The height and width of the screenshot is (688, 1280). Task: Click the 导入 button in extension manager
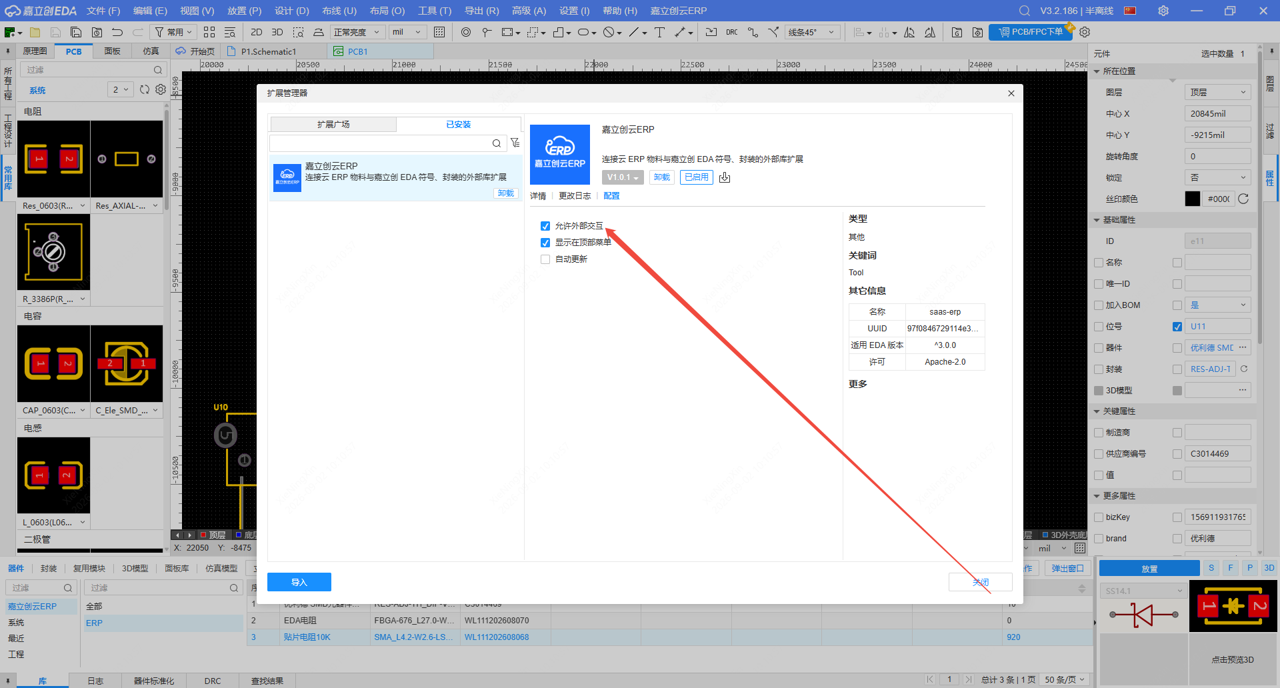(x=299, y=582)
